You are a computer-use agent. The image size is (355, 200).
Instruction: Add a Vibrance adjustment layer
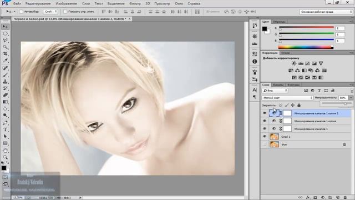(x=321, y=63)
